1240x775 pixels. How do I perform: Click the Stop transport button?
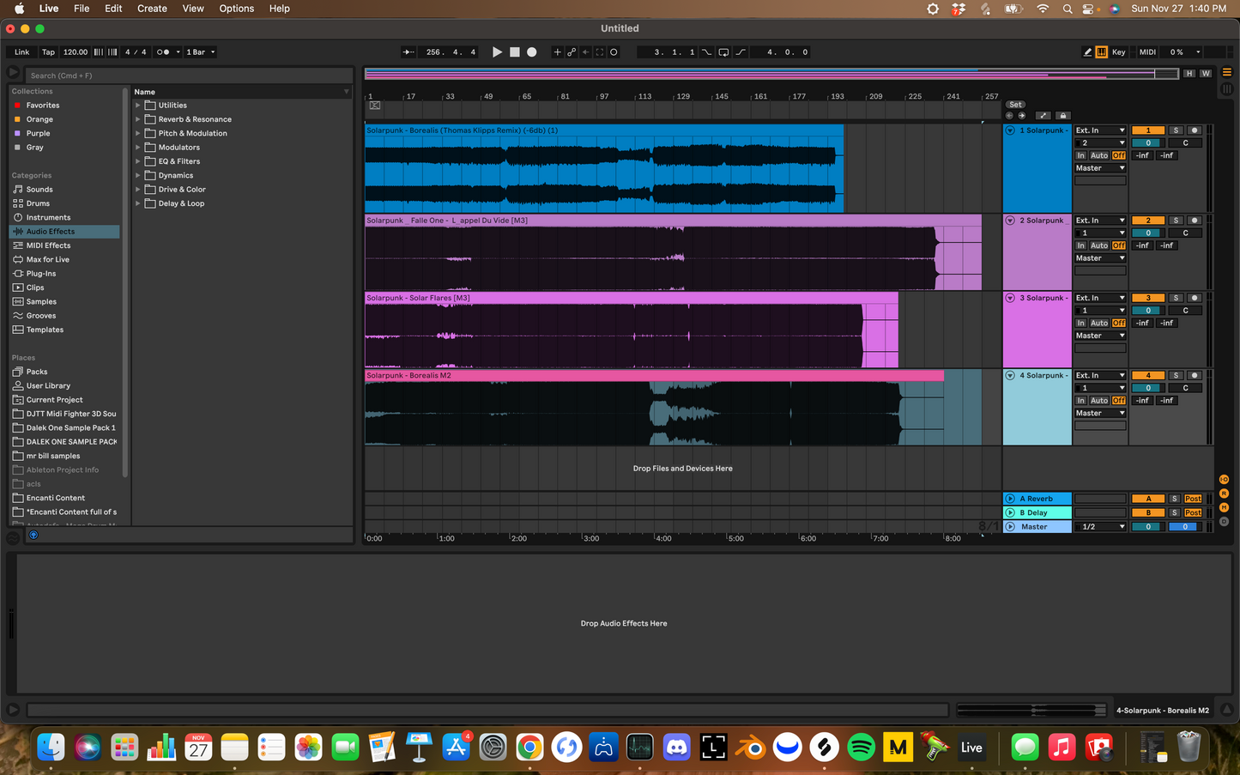click(515, 52)
